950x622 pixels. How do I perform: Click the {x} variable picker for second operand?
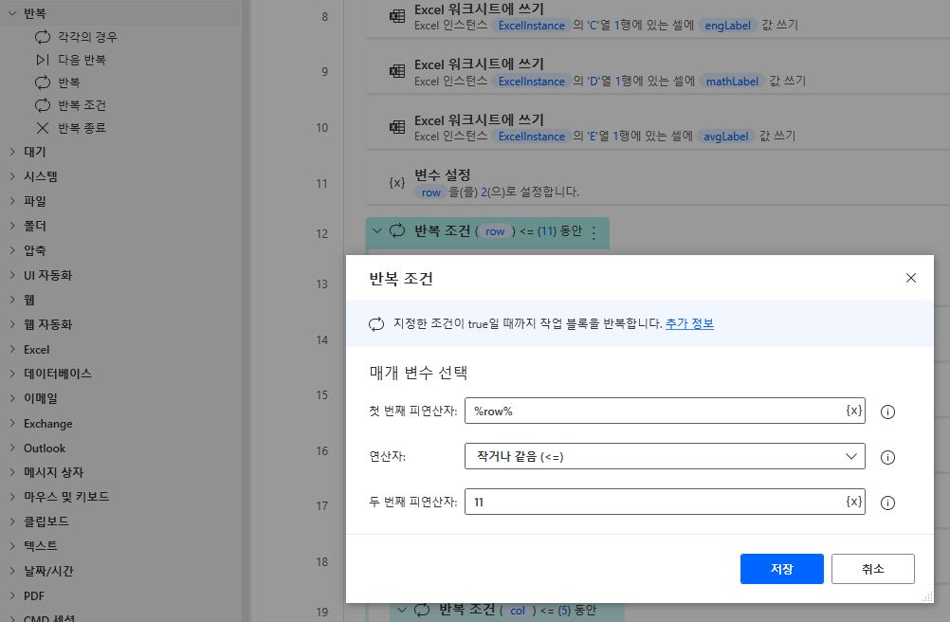[853, 502]
